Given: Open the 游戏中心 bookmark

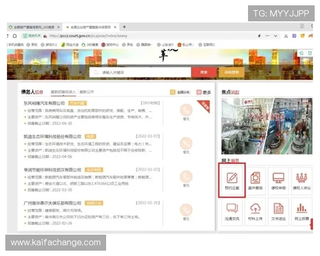Looking at the screenshot, I should 110,45.
